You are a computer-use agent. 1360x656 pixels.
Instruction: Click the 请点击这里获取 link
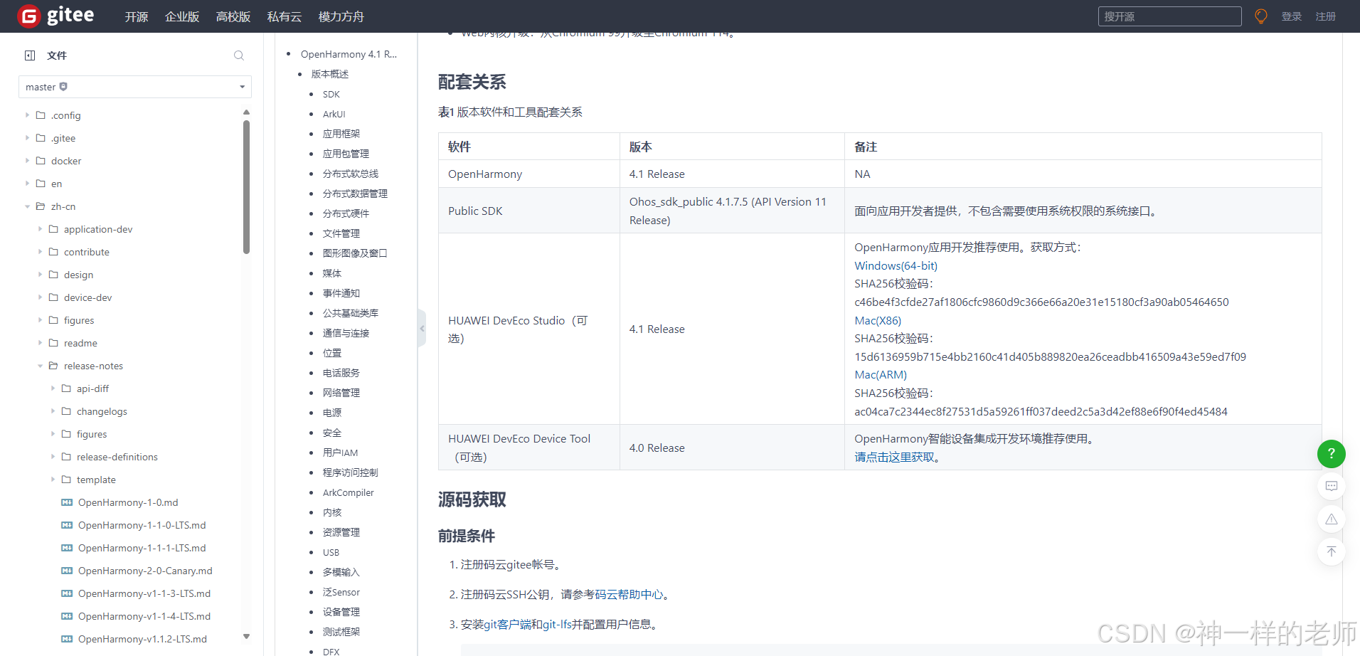pyautogui.click(x=895, y=457)
